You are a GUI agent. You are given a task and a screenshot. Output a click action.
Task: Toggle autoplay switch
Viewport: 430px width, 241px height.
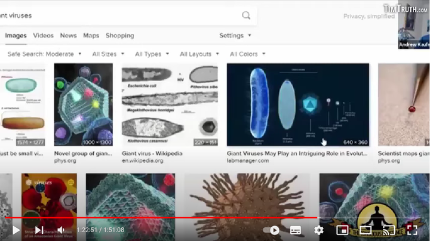point(272,230)
